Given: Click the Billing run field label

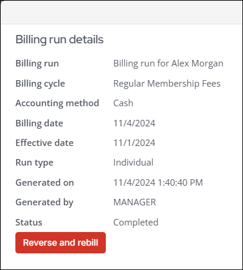Looking at the screenshot, I should [37, 63].
